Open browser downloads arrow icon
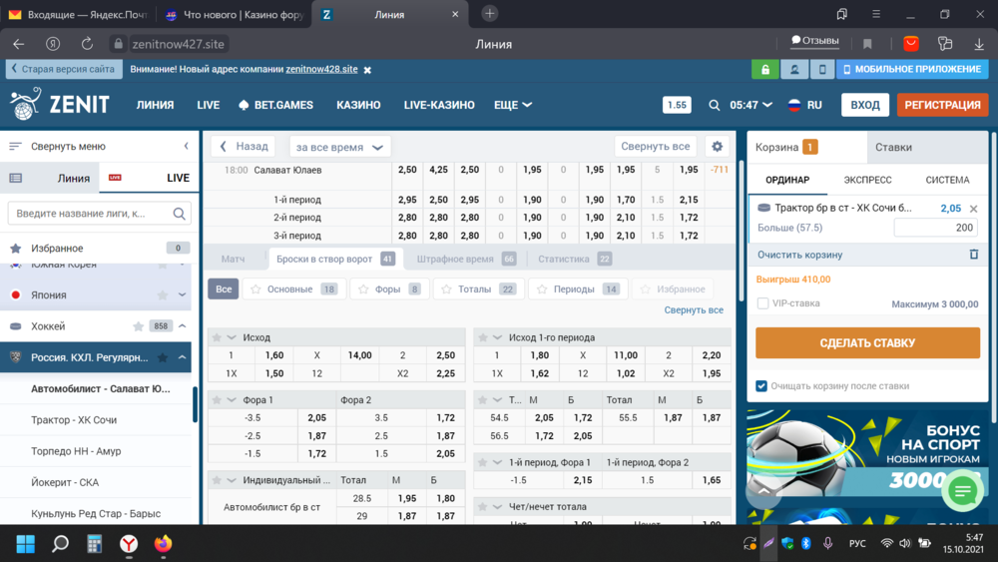 pos(979,44)
